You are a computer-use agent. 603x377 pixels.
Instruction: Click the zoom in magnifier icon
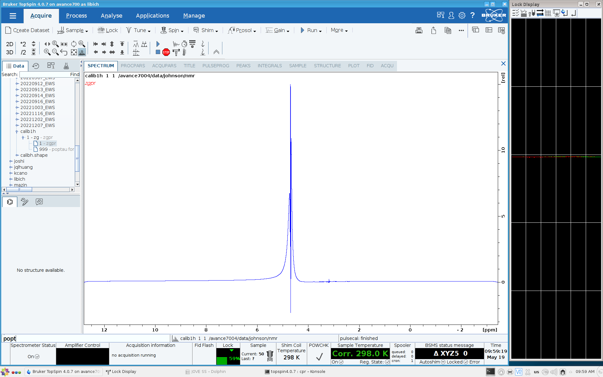47,52
